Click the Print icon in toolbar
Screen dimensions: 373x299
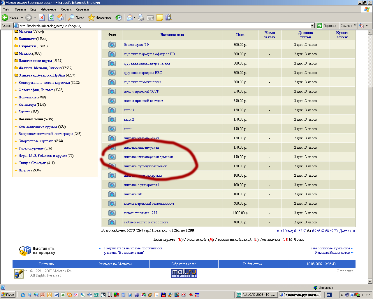141,18
